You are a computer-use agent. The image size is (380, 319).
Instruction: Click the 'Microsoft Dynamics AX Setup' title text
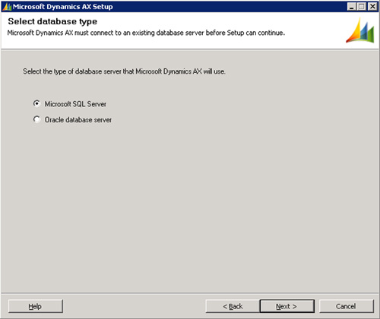[63, 7]
